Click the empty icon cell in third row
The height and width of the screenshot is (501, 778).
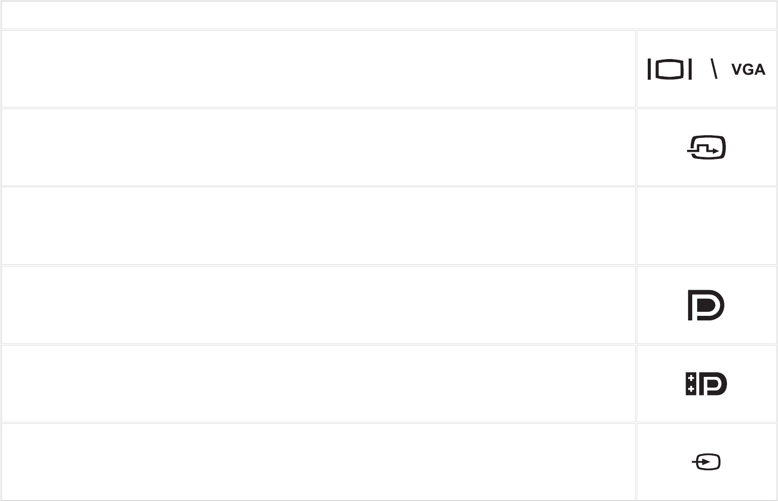tap(706, 226)
